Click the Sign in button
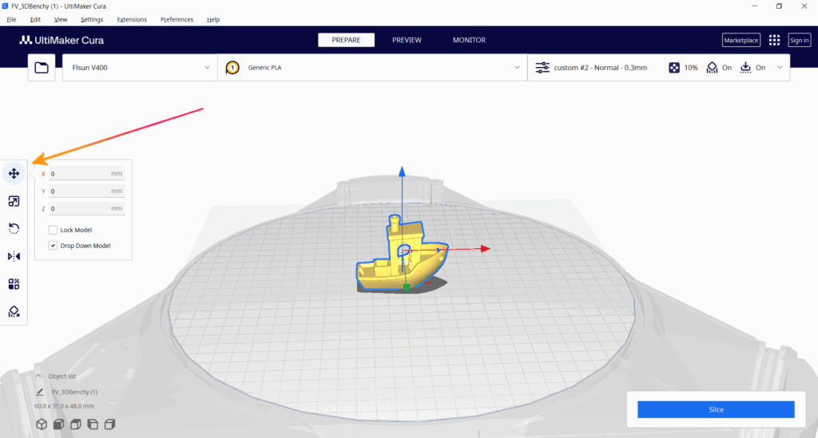This screenshot has width=818, height=438. tap(799, 40)
